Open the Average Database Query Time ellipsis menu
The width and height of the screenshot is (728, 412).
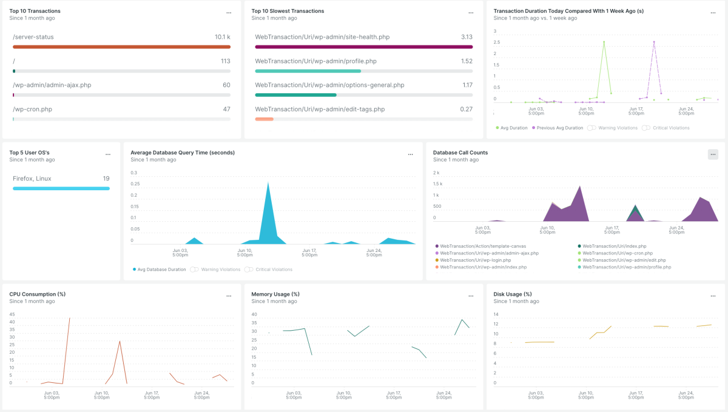coord(411,154)
